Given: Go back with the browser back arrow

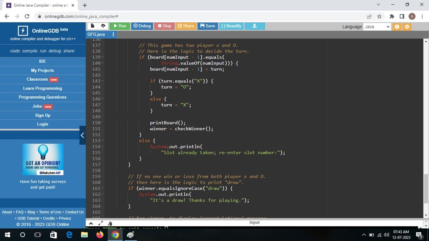Looking at the screenshot, I should (7, 16).
